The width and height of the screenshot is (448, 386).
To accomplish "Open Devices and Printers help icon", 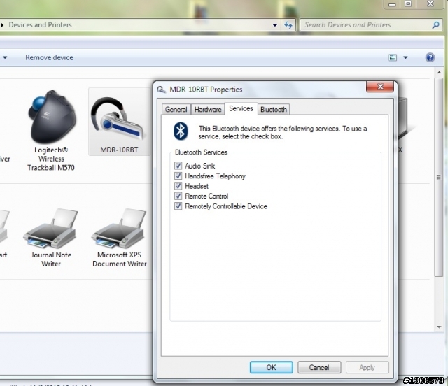I will (430, 57).
